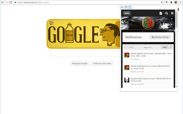This screenshot has width=183, height=114.
Task: Toggle the ArmaLusa extension toolbar icon
Action: 176,2
